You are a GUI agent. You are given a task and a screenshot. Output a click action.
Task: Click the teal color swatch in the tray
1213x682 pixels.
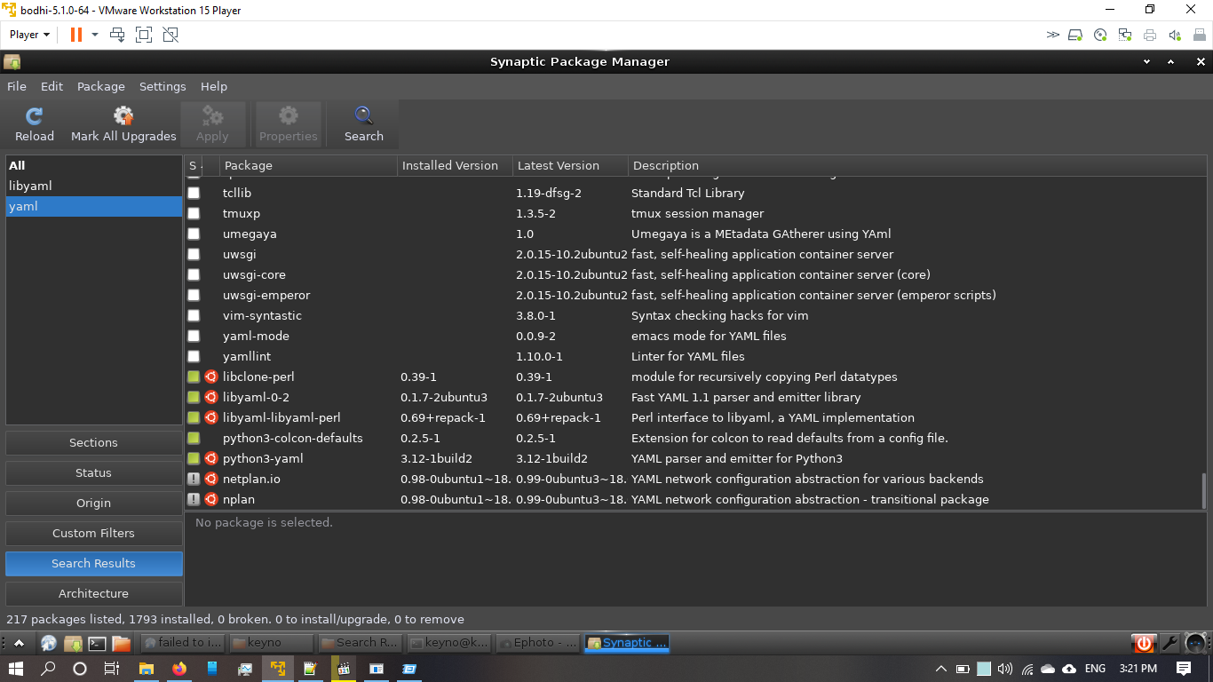coord(986,668)
